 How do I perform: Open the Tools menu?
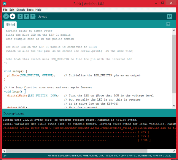pyautogui.click(x=30, y=10)
